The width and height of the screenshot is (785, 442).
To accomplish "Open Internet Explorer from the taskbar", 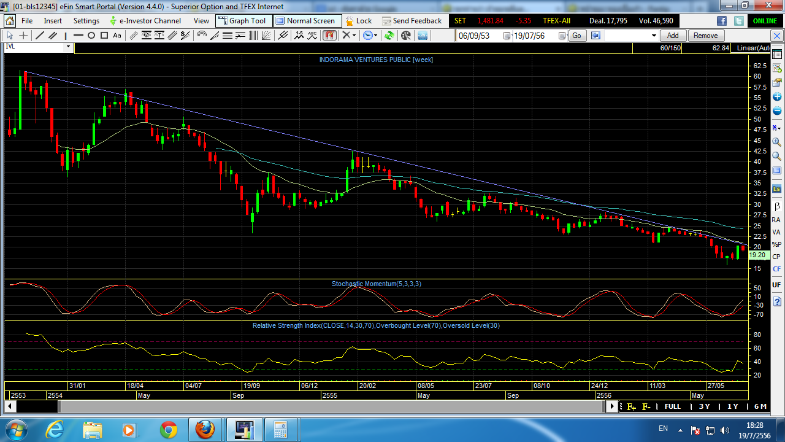I will (x=55, y=429).
